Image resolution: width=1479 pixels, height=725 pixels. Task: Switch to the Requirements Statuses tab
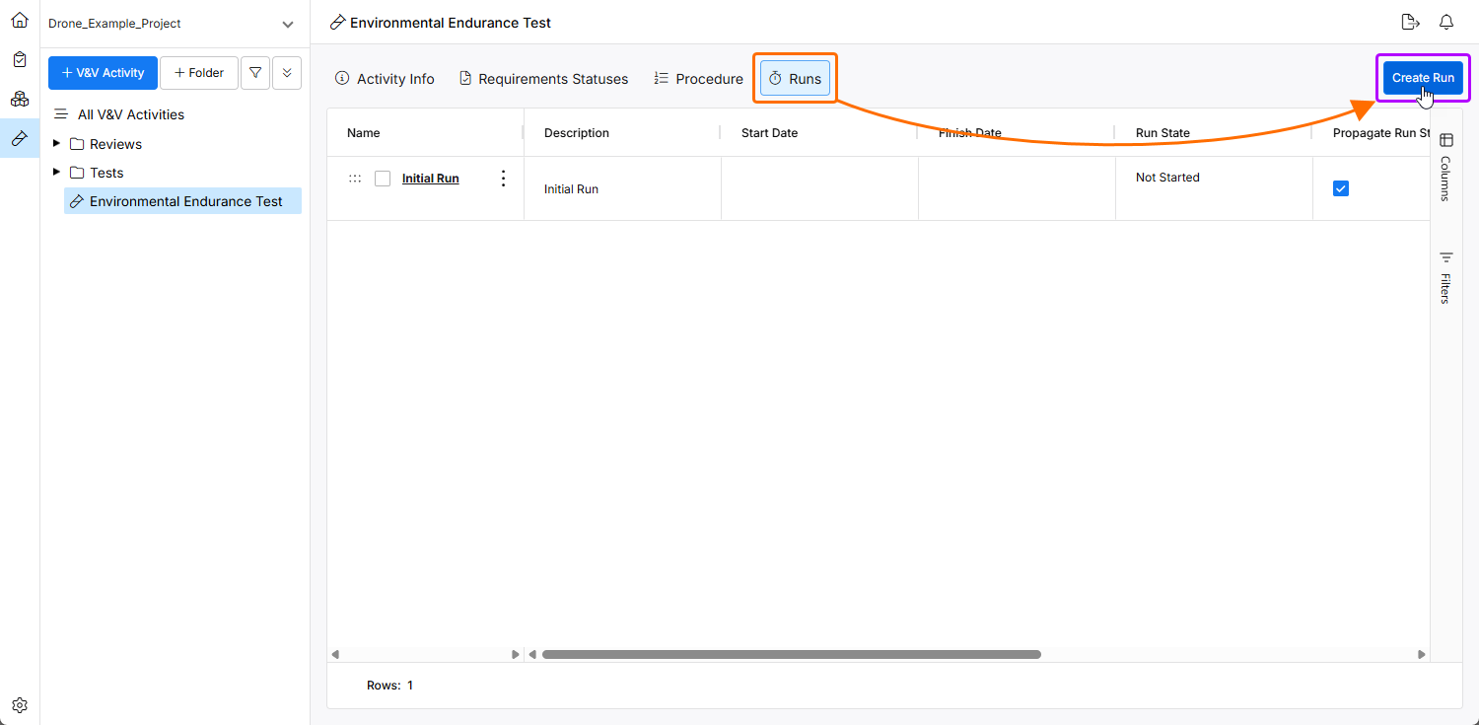coord(543,79)
